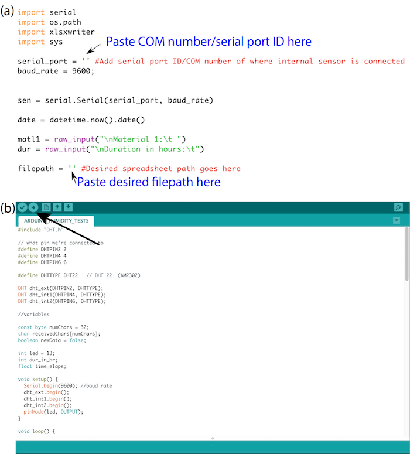The height and width of the screenshot is (454, 410).
Task: Click the 'int led = 13;' line
Action: tap(36, 353)
